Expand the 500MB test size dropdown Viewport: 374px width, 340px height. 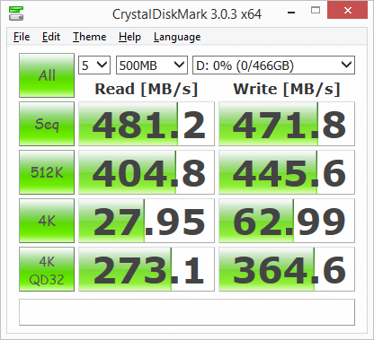tap(152, 65)
